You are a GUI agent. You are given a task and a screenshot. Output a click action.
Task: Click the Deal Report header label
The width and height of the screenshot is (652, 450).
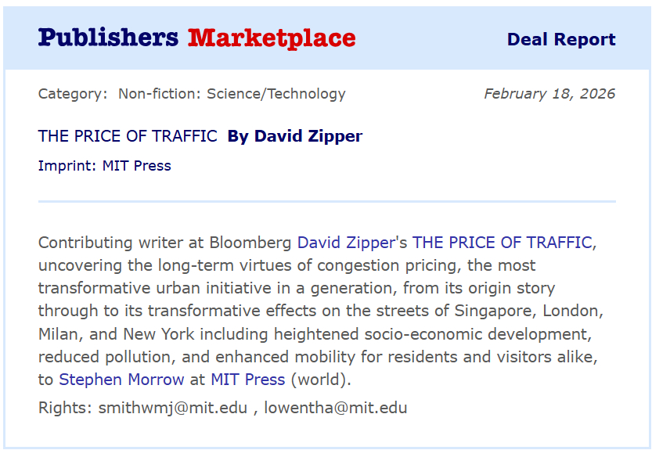click(x=561, y=40)
